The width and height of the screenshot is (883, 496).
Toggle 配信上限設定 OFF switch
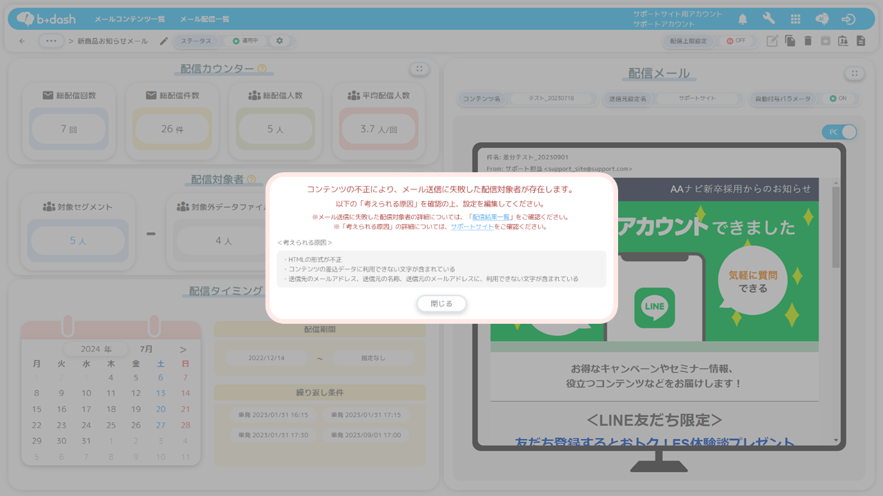pyautogui.click(x=736, y=41)
